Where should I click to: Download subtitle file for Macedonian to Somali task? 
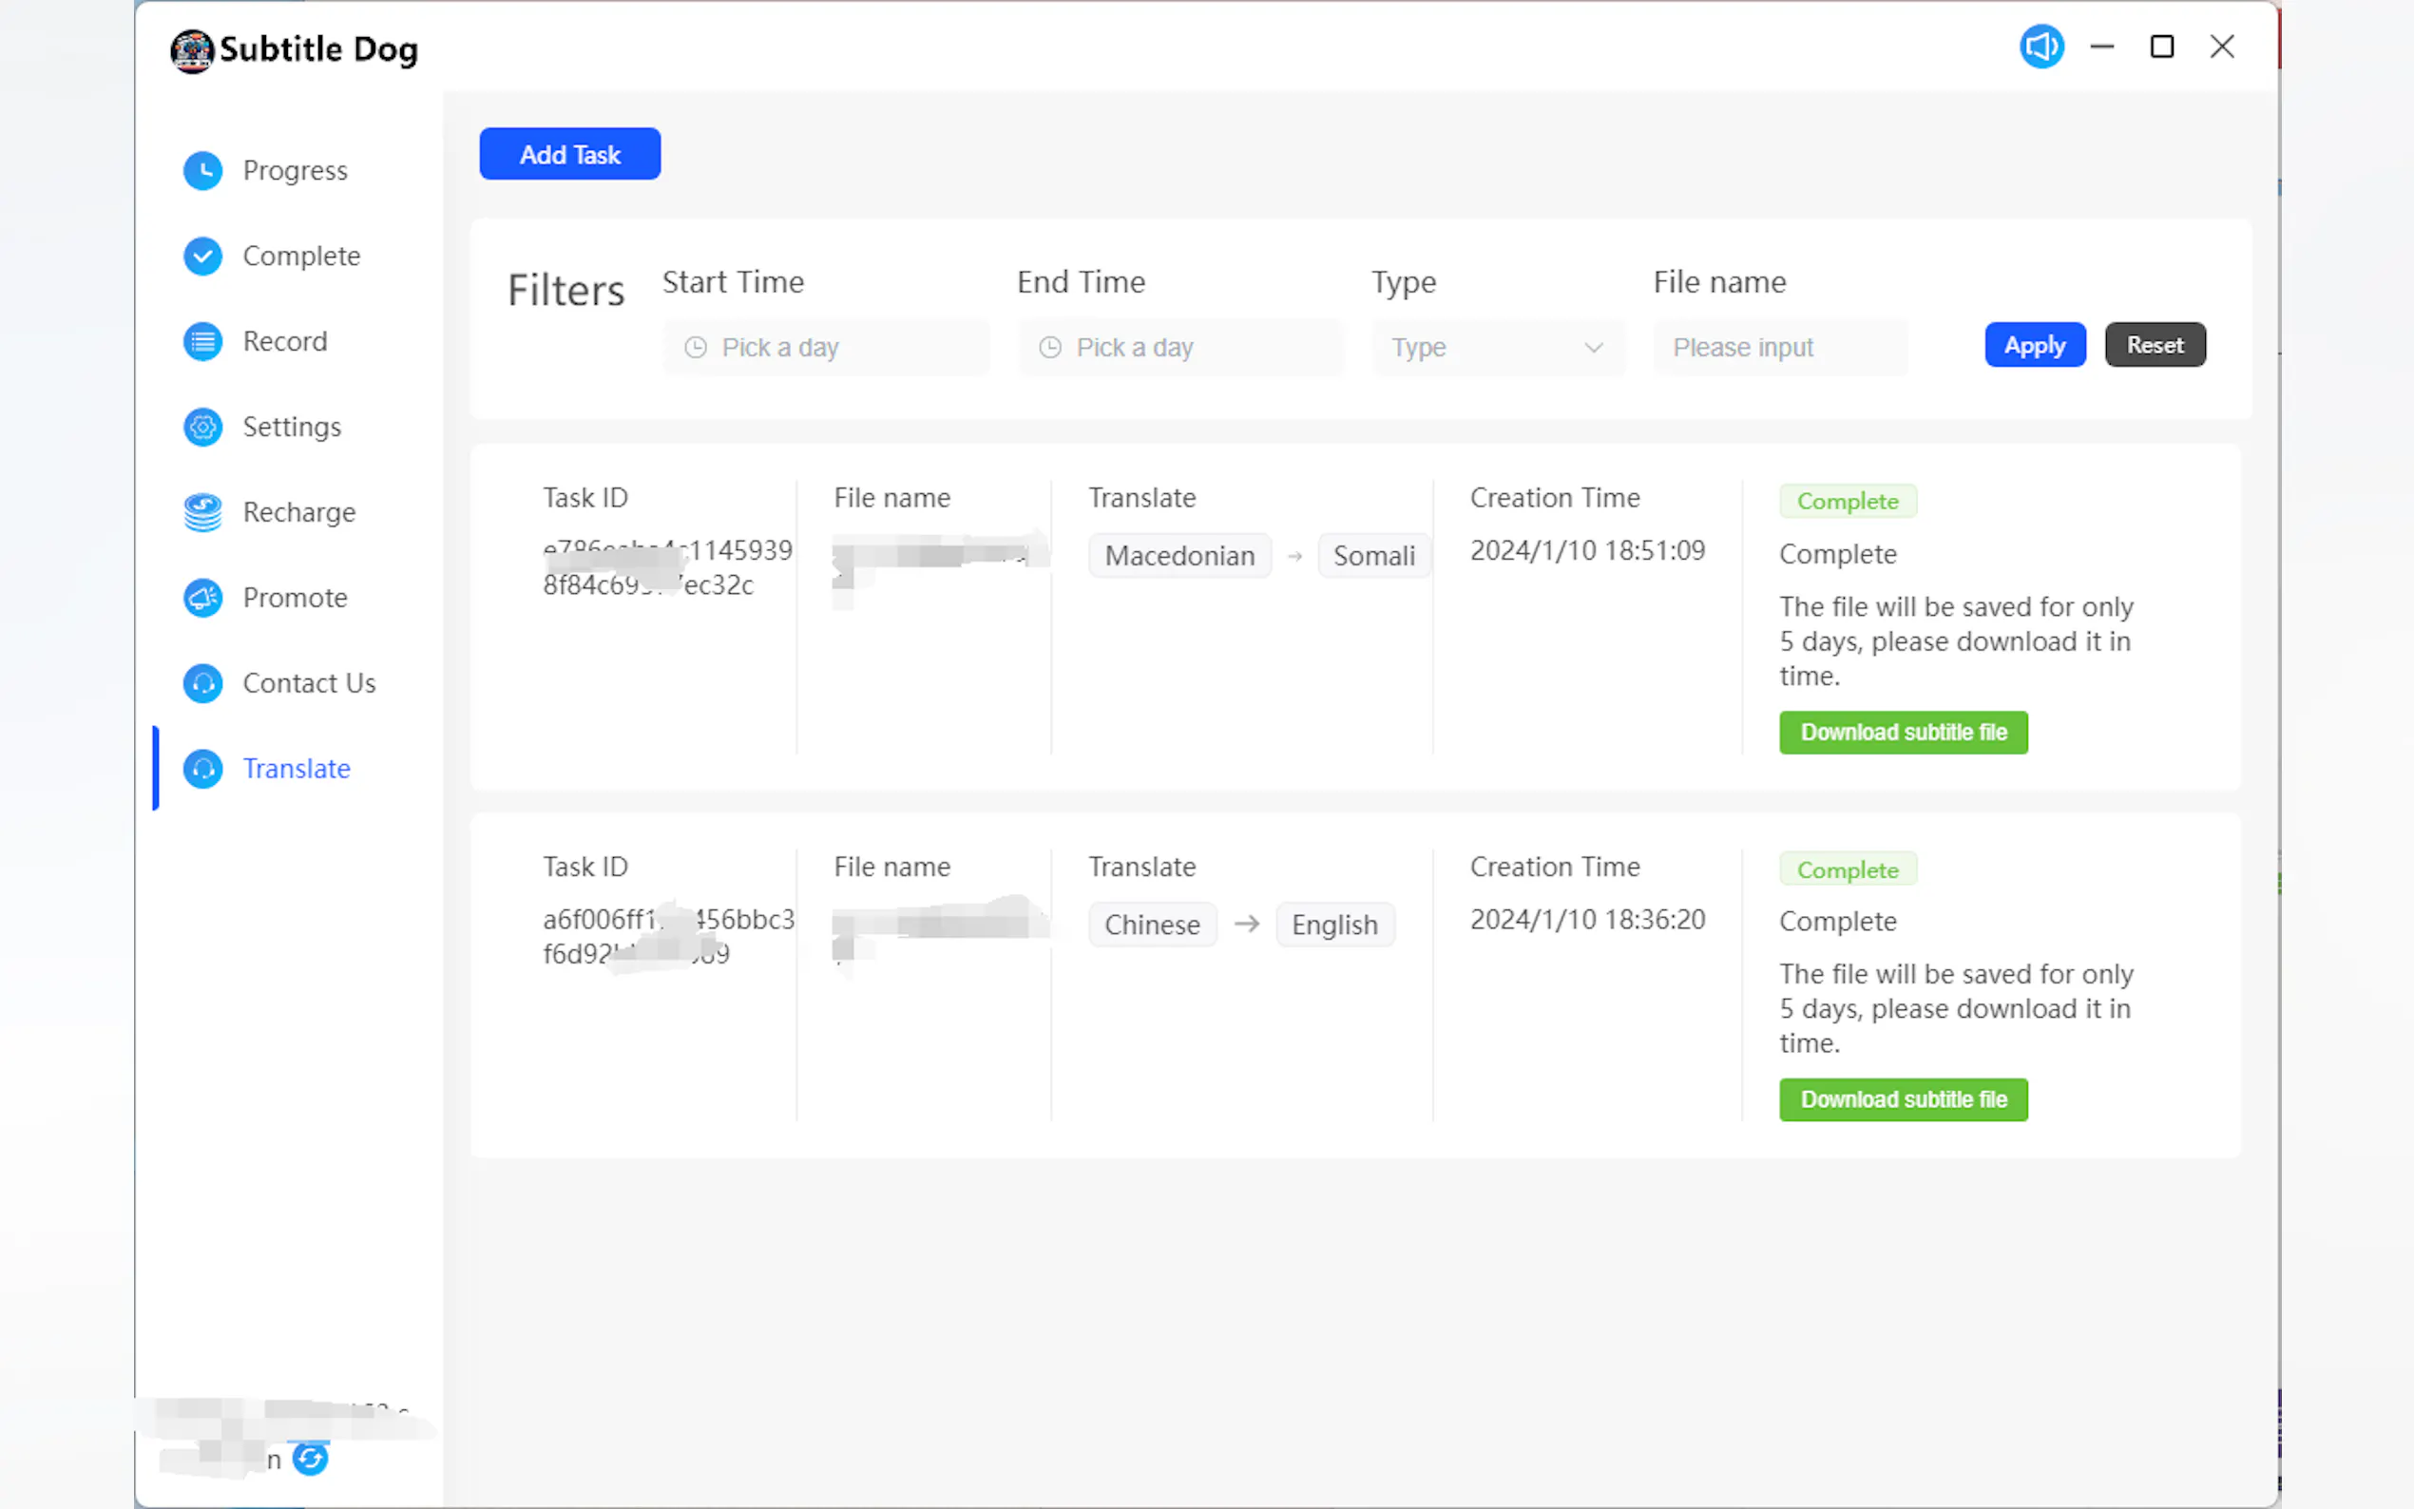coord(1902,733)
